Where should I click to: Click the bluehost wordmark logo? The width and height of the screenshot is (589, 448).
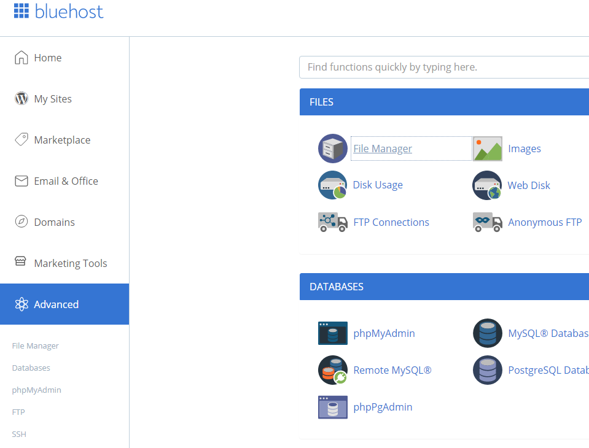[x=69, y=11]
